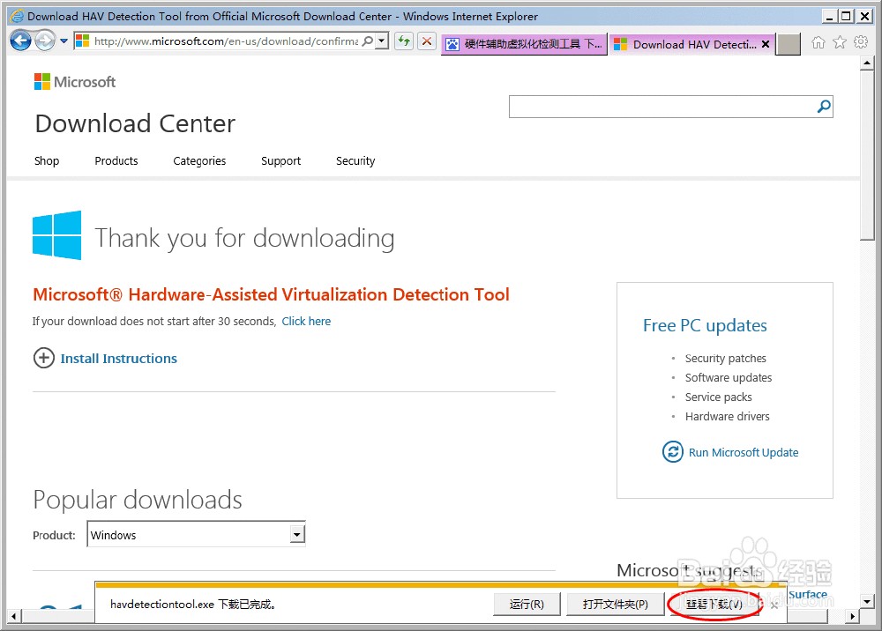Open the Product Windows dropdown
Image resolution: width=882 pixels, height=631 pixels.
(x=197, y=534)
